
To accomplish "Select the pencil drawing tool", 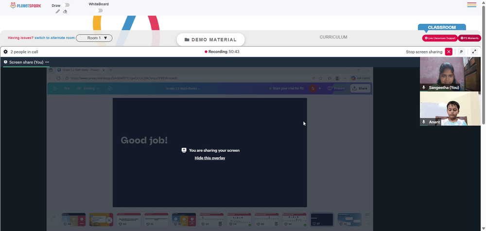I will tap(58, 12).
